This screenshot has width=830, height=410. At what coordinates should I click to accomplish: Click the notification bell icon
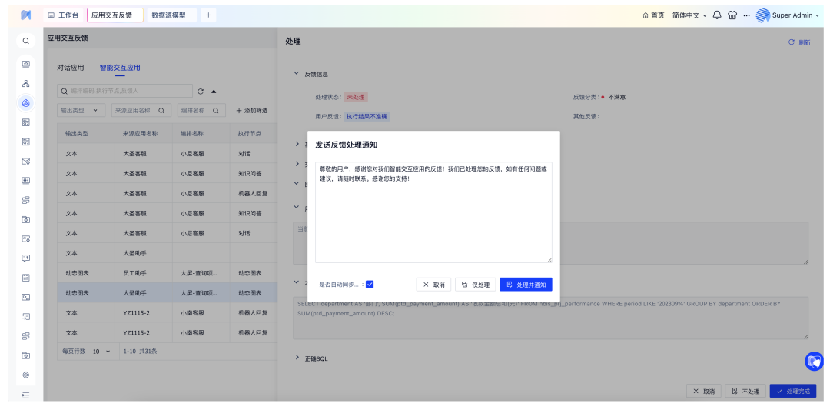[717, 15]
